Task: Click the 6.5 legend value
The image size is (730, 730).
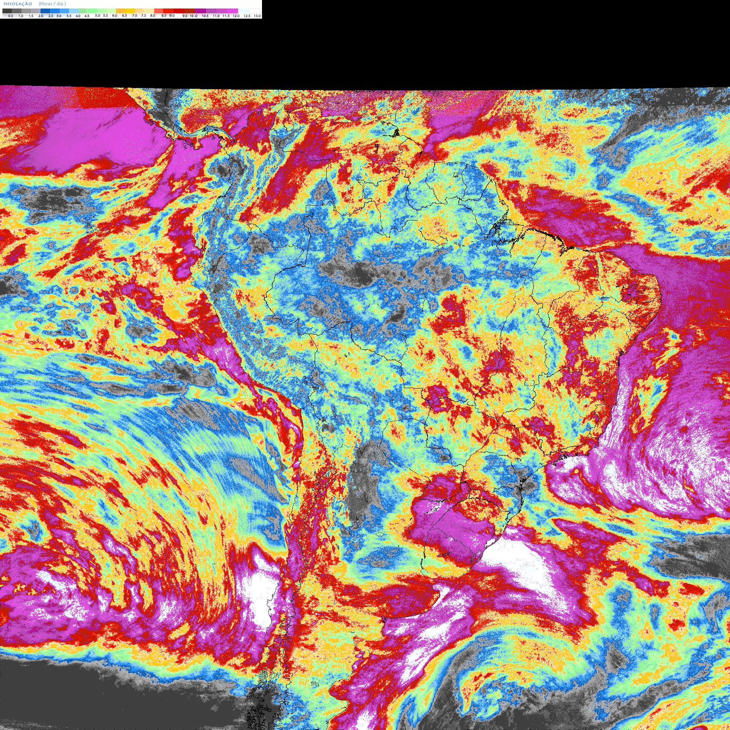Action: tap(125, 15)
